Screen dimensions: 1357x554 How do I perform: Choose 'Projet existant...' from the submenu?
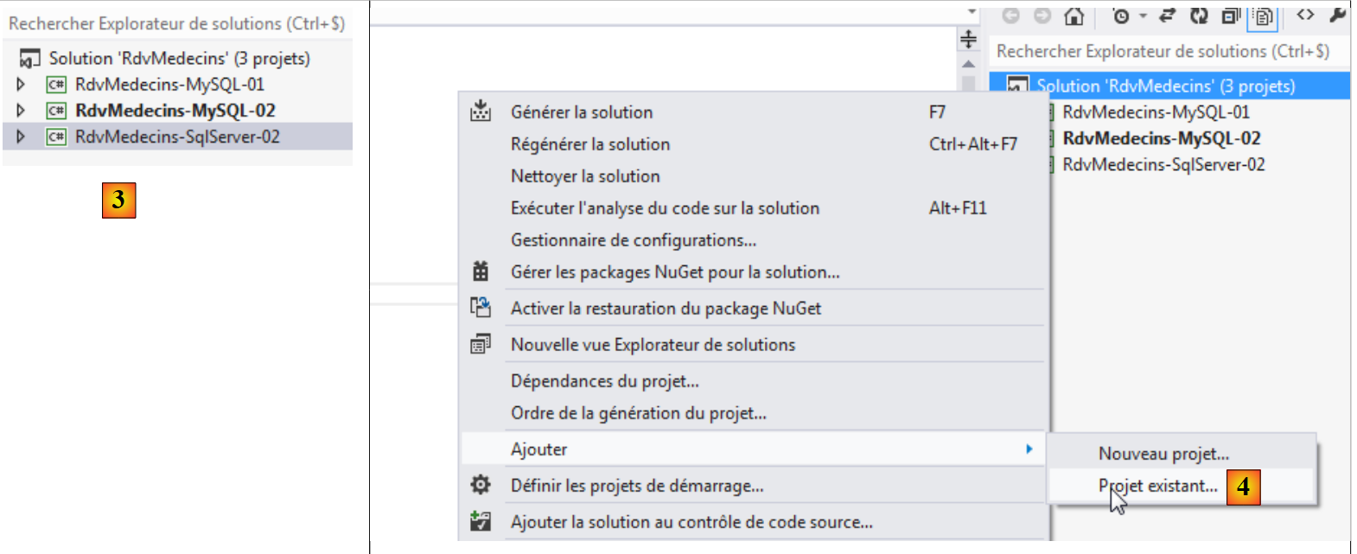click(1157, 486)
